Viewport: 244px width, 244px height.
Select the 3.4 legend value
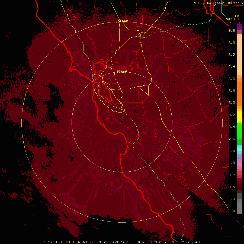click(232, 127)
